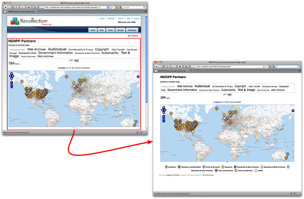Screen dimensions: 304x199
Task: Click Research legend swatch
Action: pos(223,167)
